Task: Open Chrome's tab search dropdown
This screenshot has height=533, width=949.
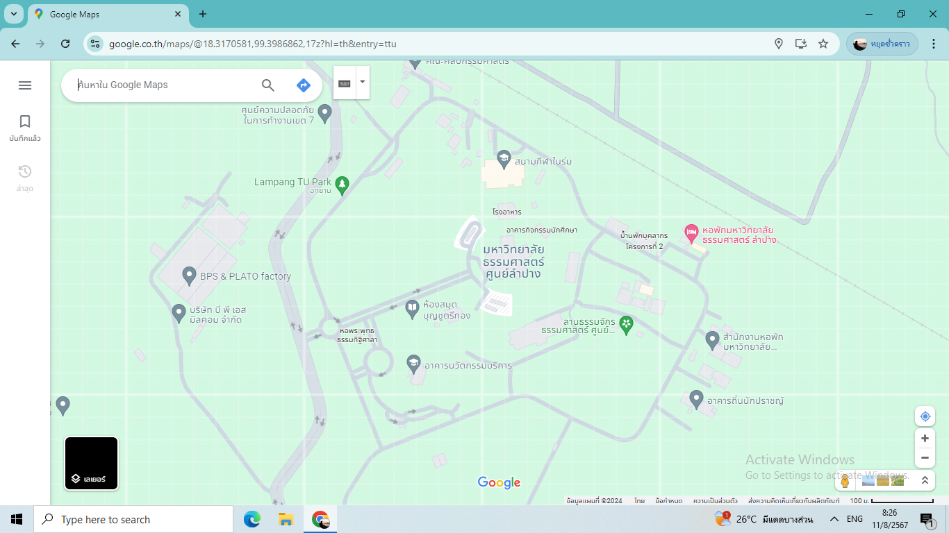Action: pos(14,14)
